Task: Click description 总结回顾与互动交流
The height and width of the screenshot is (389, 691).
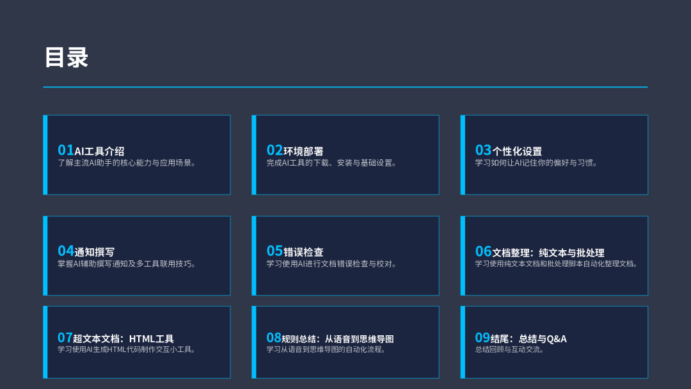Action: tap(510, 349)
